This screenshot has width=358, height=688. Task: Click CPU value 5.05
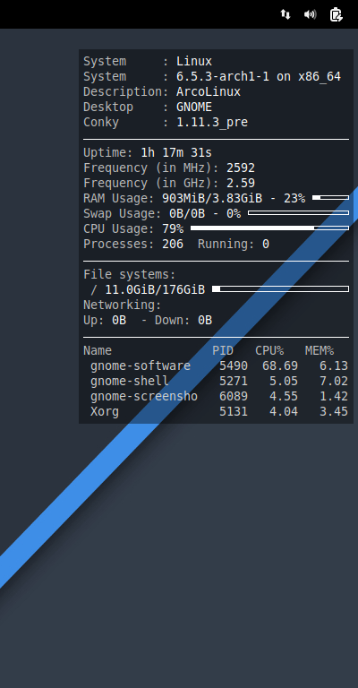pyautogui.click(x=284, y=381)
